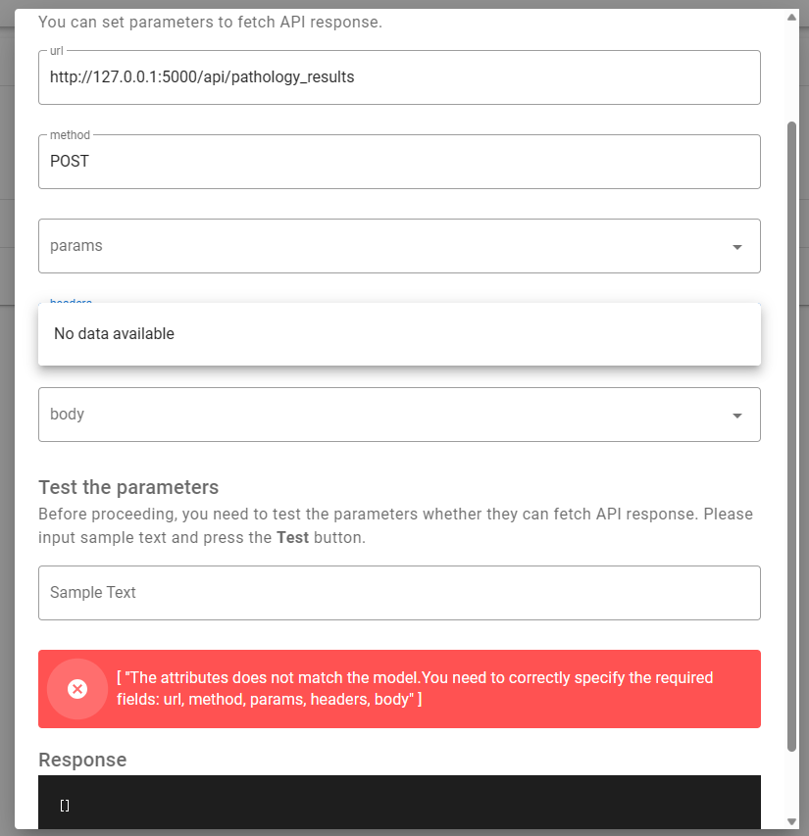Open the body dropdown
Viewport: 809px width, 836px height.
click(399, 415)
